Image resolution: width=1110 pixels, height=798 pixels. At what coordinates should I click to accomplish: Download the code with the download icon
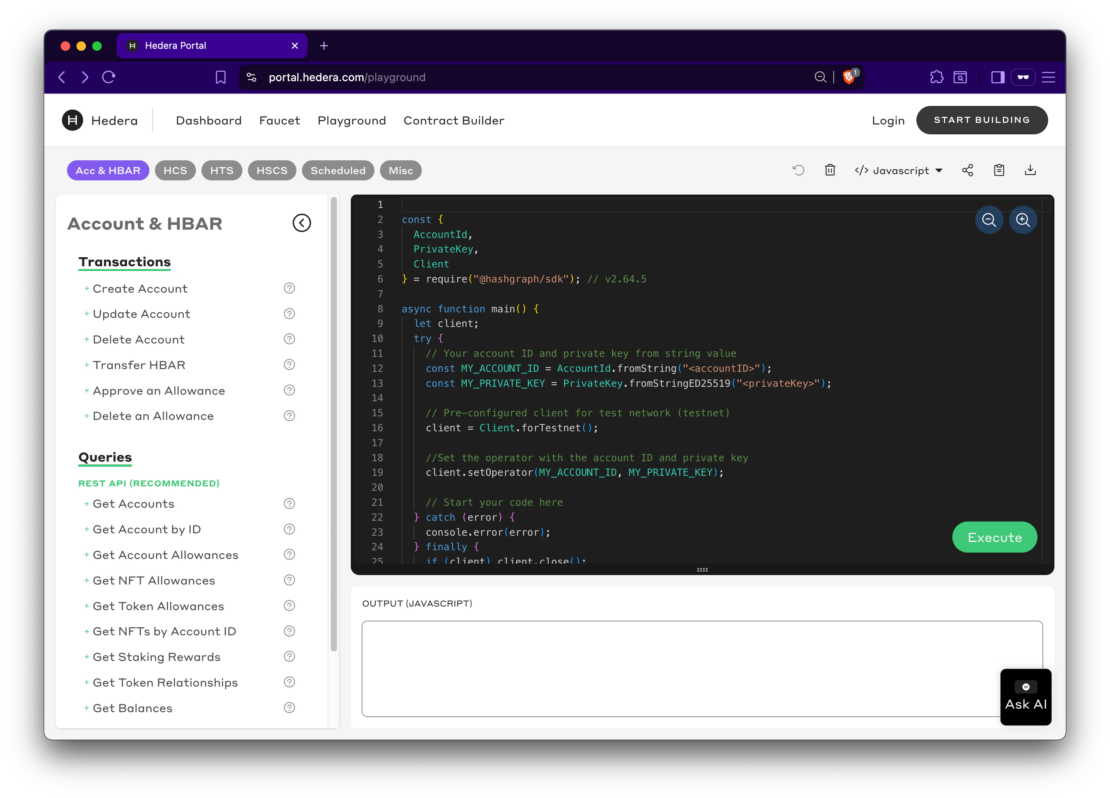1030,170
